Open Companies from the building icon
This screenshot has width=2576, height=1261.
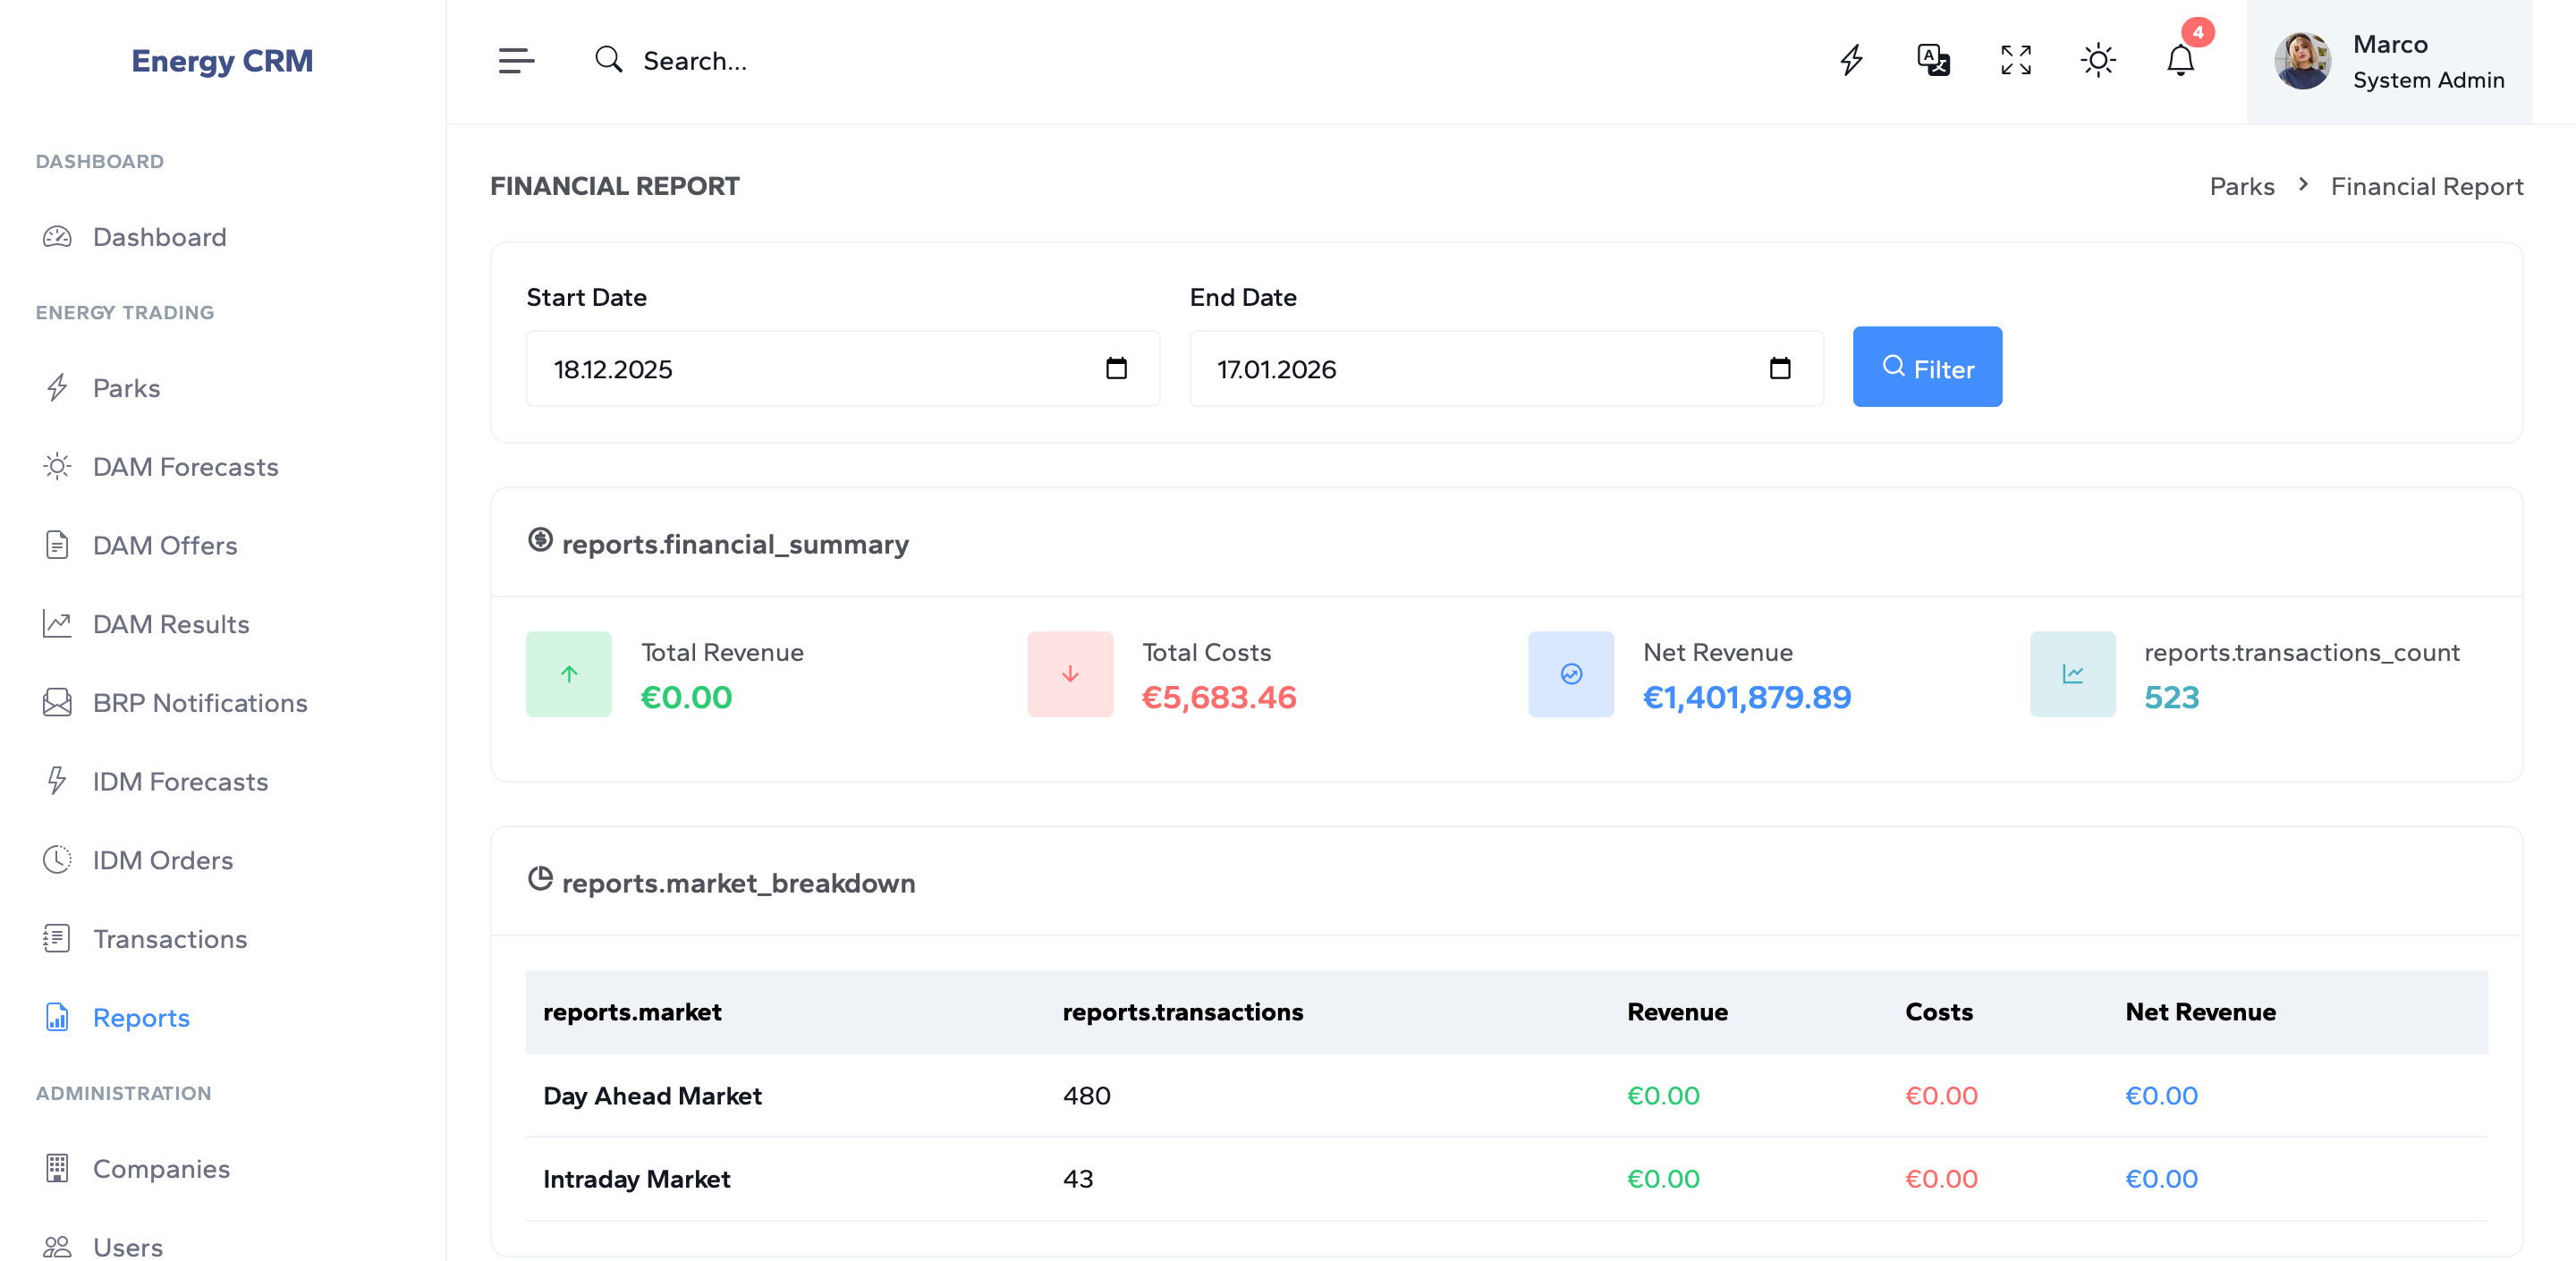pyautogui.click(x=57, y=1167)
